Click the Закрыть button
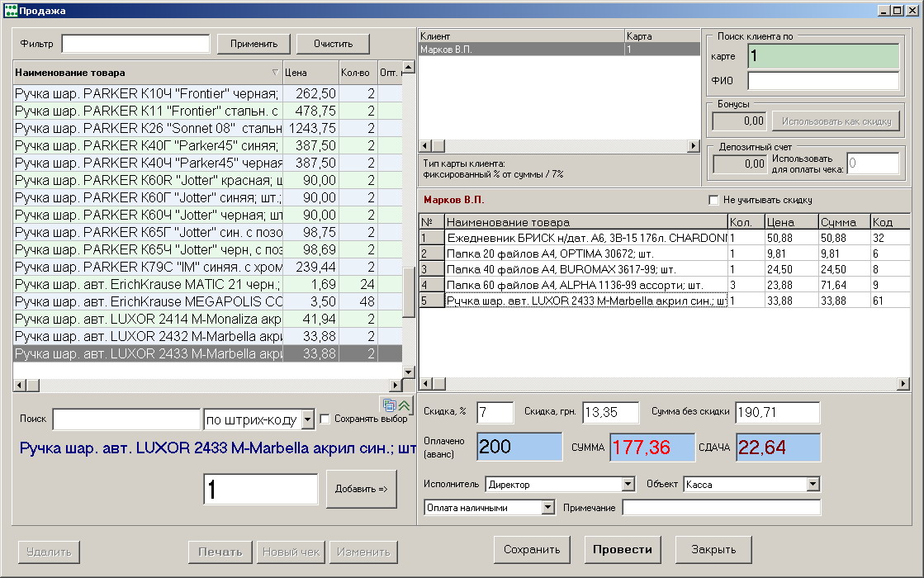924x578 pixels. 713,549
